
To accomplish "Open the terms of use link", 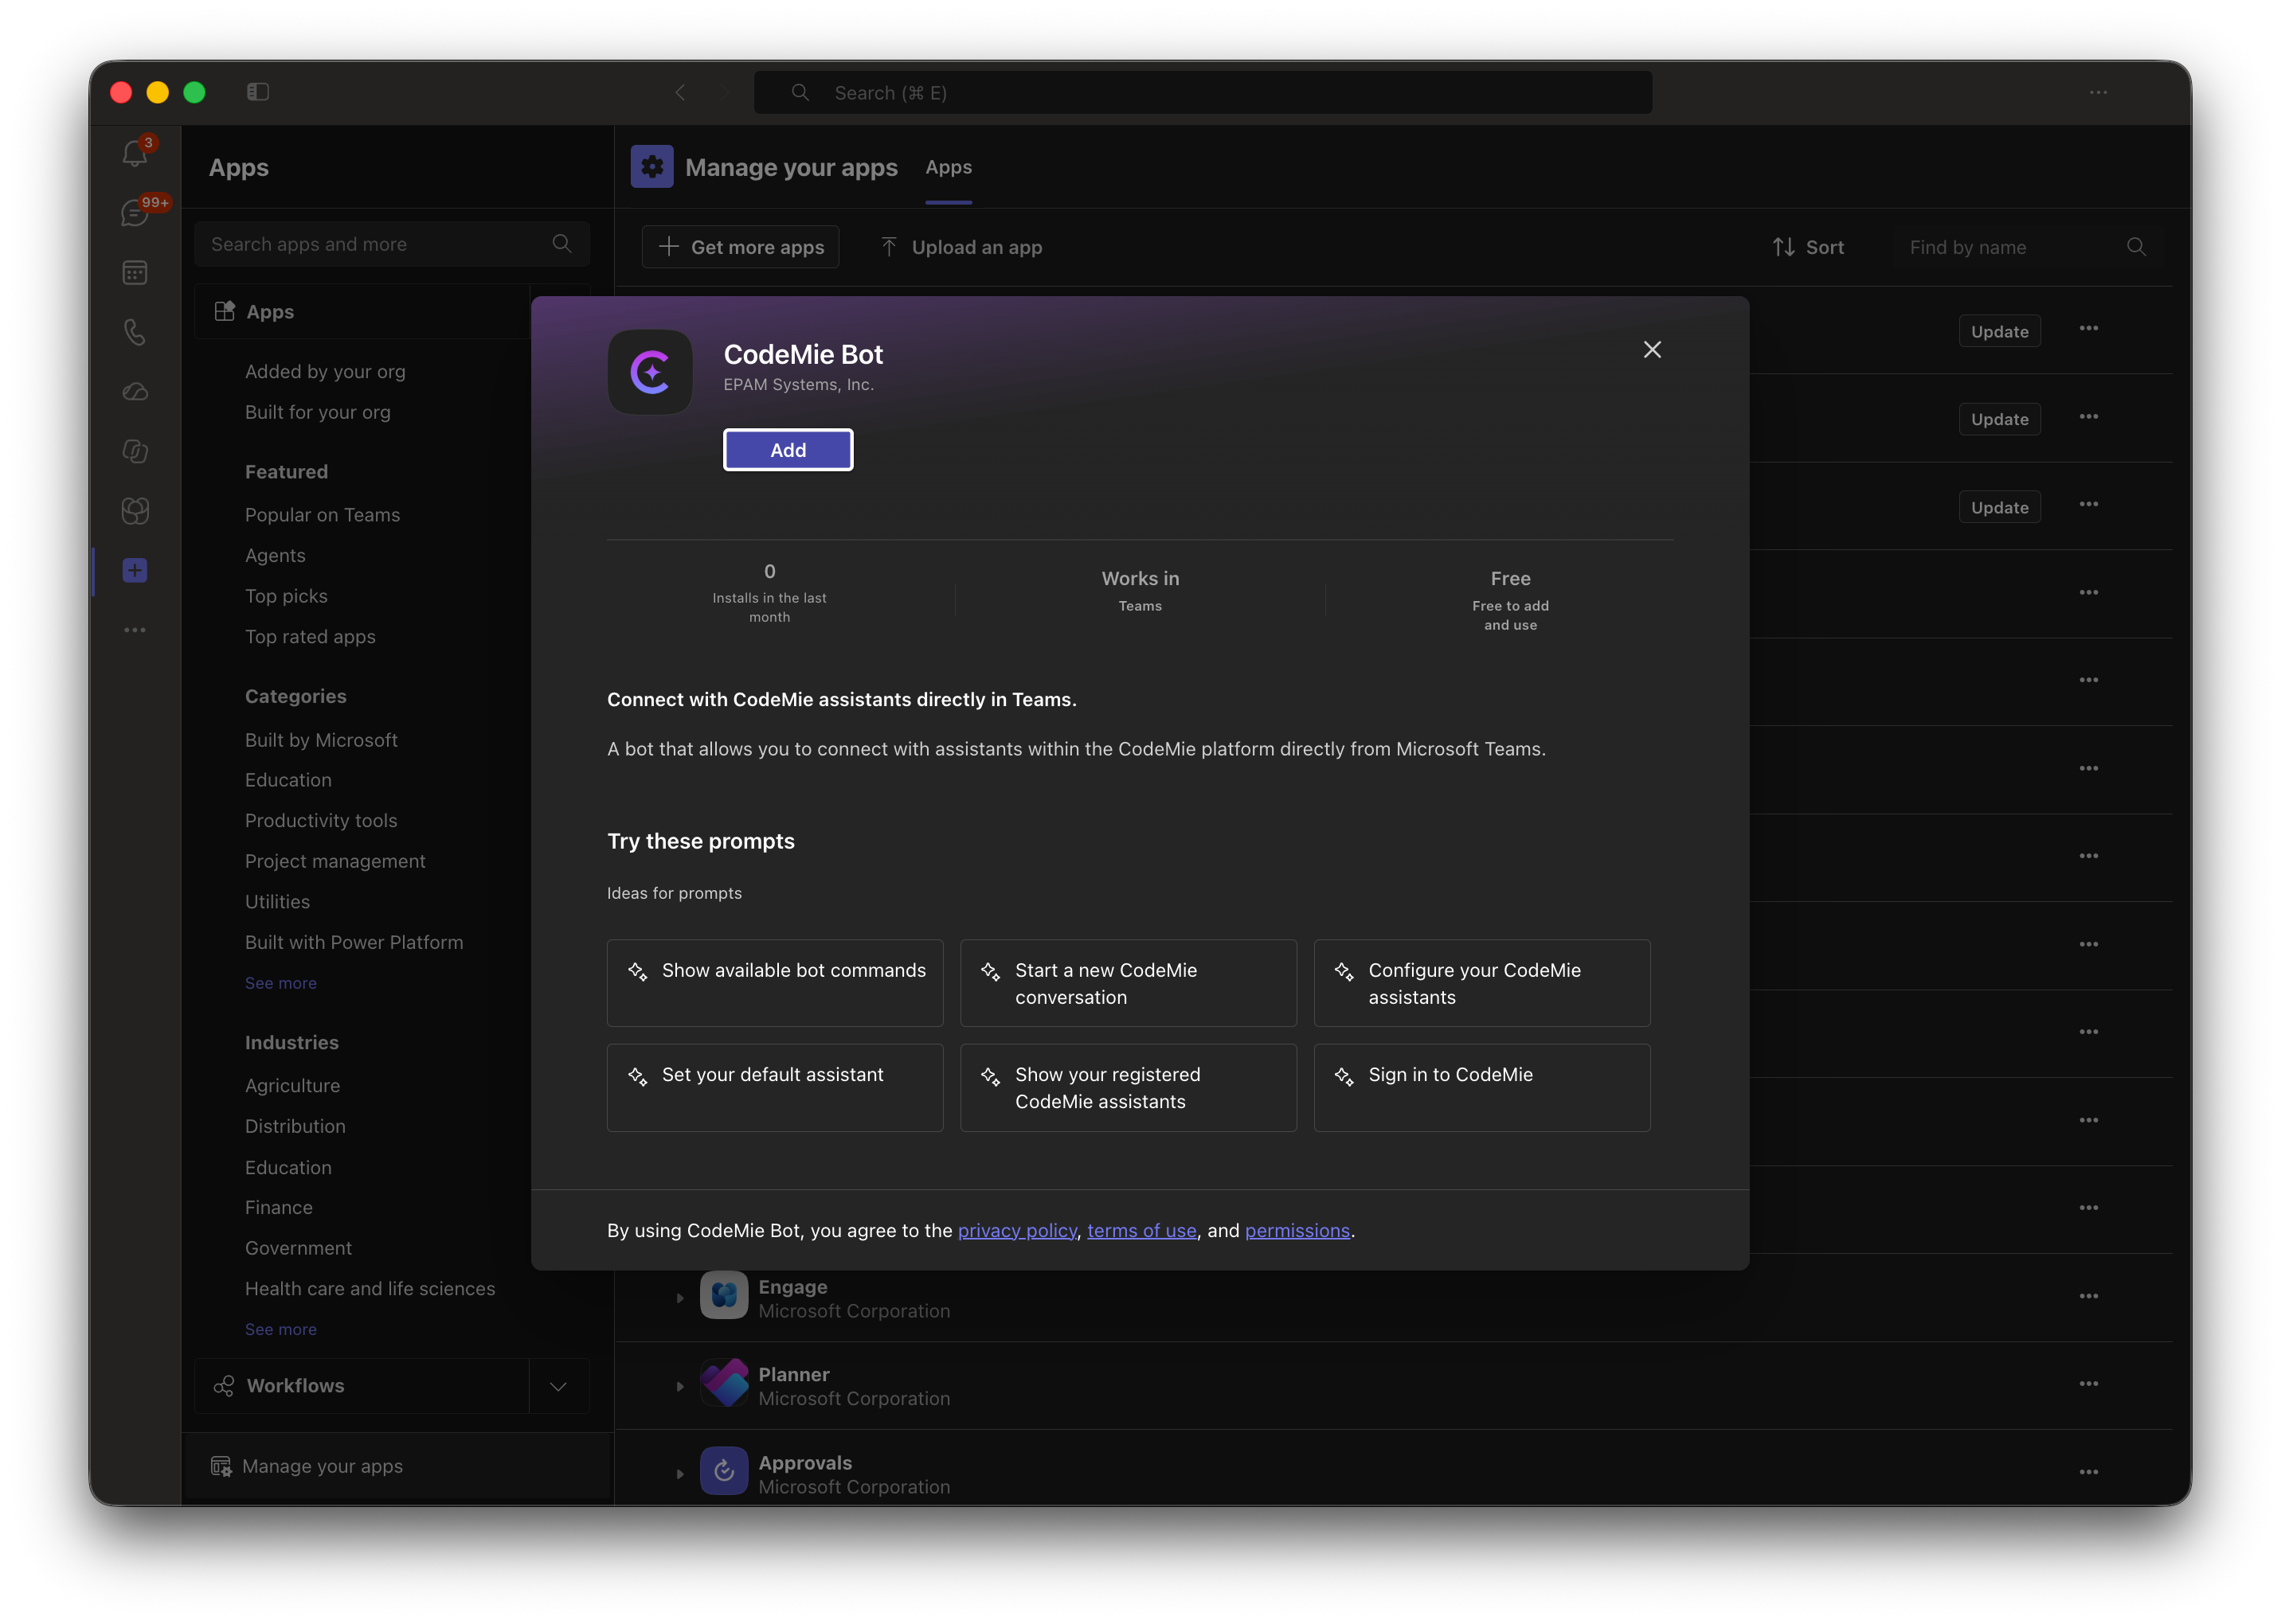I will pyautogui.click(x=1141, y=1230).
